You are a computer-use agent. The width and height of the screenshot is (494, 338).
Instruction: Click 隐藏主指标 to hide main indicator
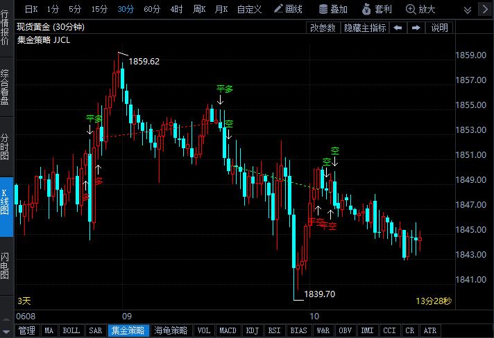point(365,28)
